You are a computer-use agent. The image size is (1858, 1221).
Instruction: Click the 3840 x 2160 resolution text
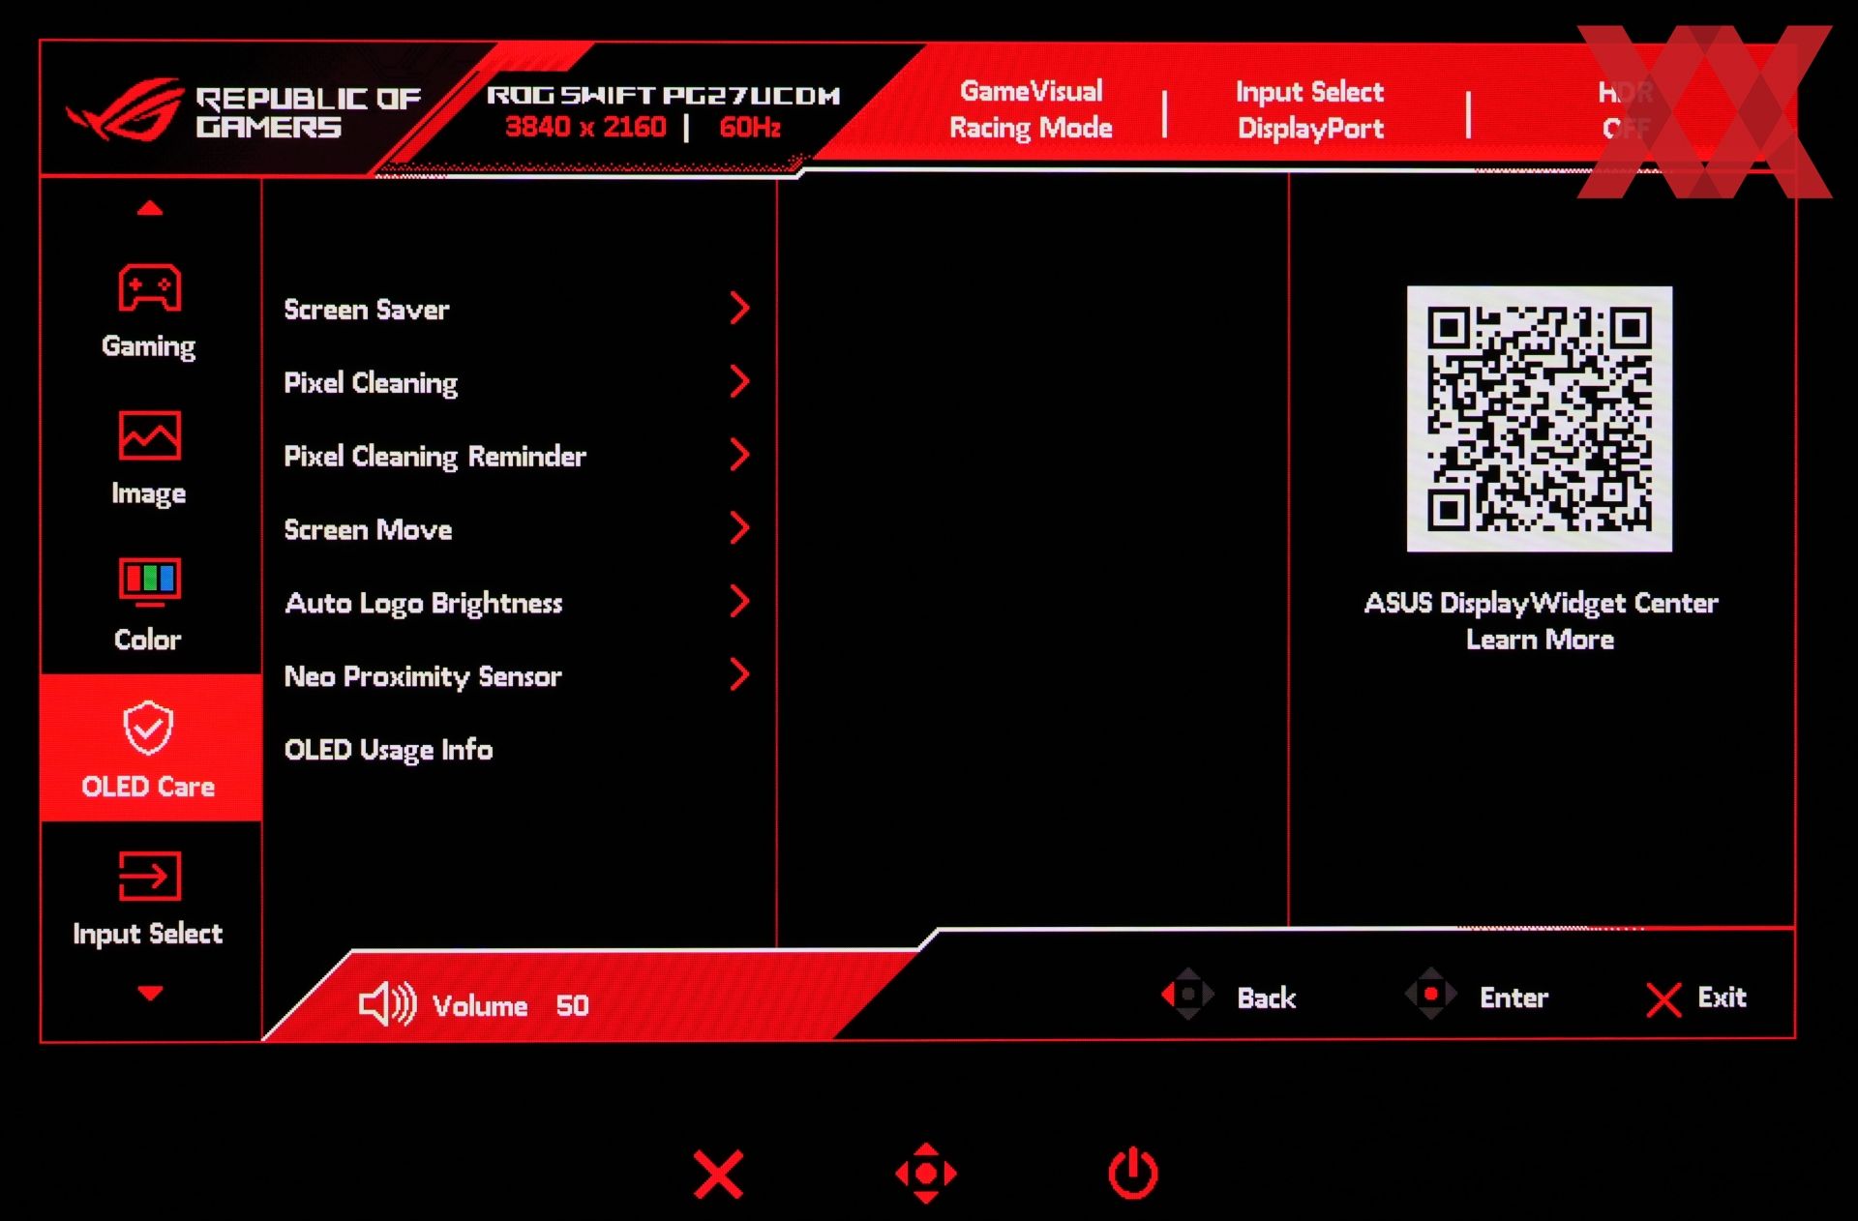[586, 127]
